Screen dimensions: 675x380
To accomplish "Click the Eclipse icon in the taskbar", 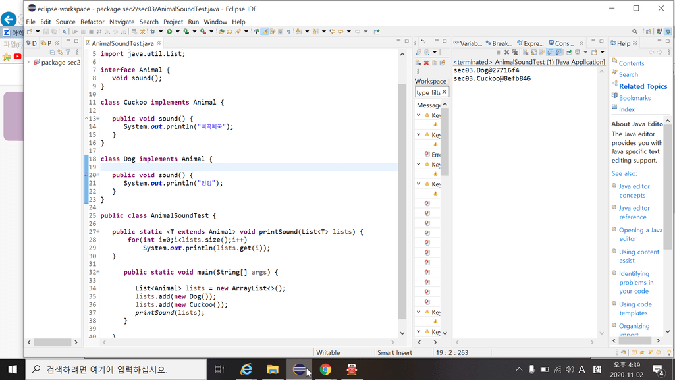I will [x=299, y=369].
